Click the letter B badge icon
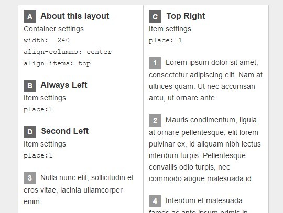283x213 pixels. pos(30,86)
